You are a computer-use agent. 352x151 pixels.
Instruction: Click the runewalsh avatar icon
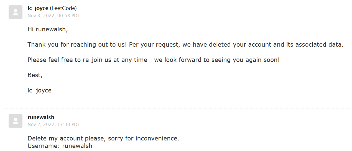click(16, 121)
